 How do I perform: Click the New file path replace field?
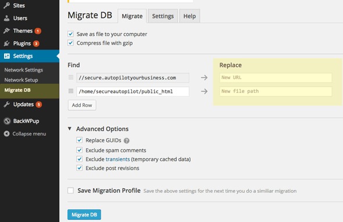click(276, 91)
